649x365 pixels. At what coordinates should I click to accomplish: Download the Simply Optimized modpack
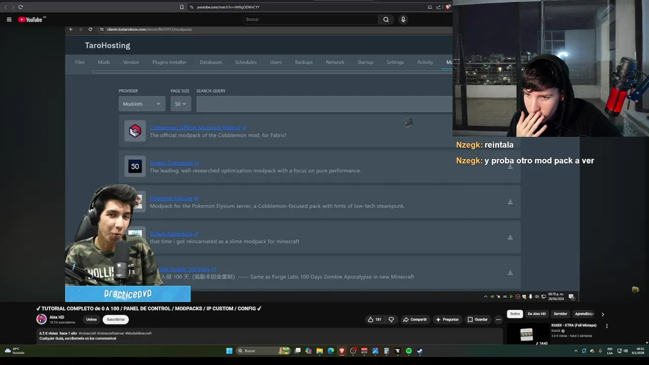pyautogui.click(x=510, y=166)
